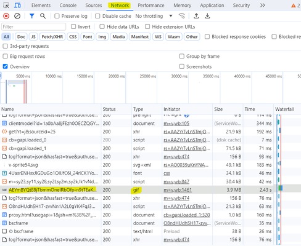Open the Memory tab
This screenshot has width=301, height=246.
click(x=183, y=6)
